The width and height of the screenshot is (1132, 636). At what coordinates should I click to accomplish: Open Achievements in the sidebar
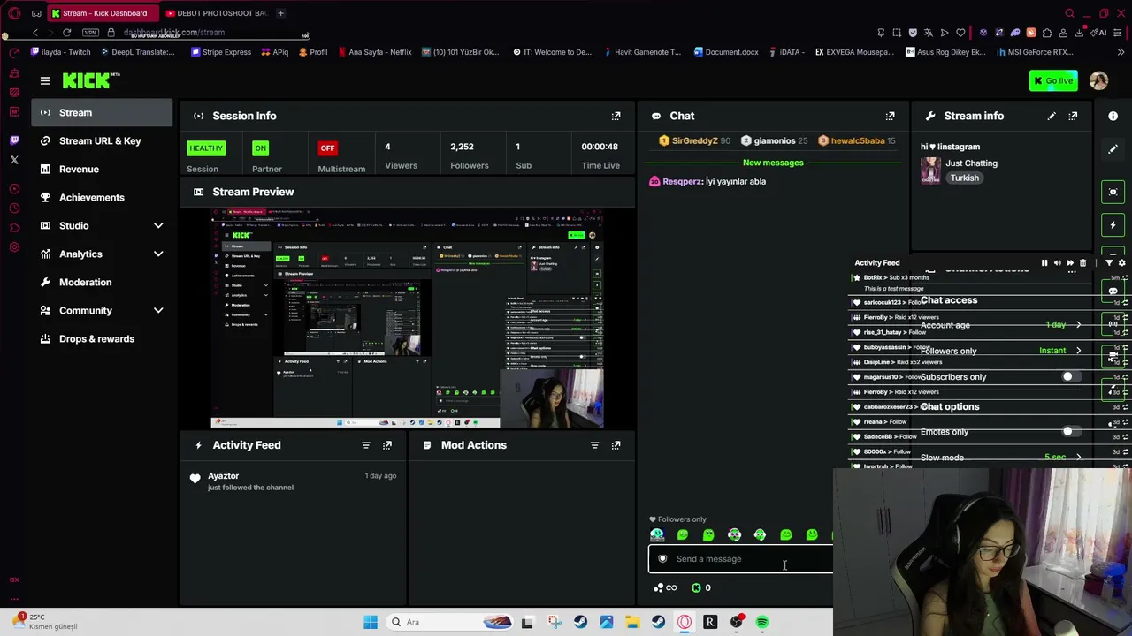pyautogui.click(x=102, y=198)
